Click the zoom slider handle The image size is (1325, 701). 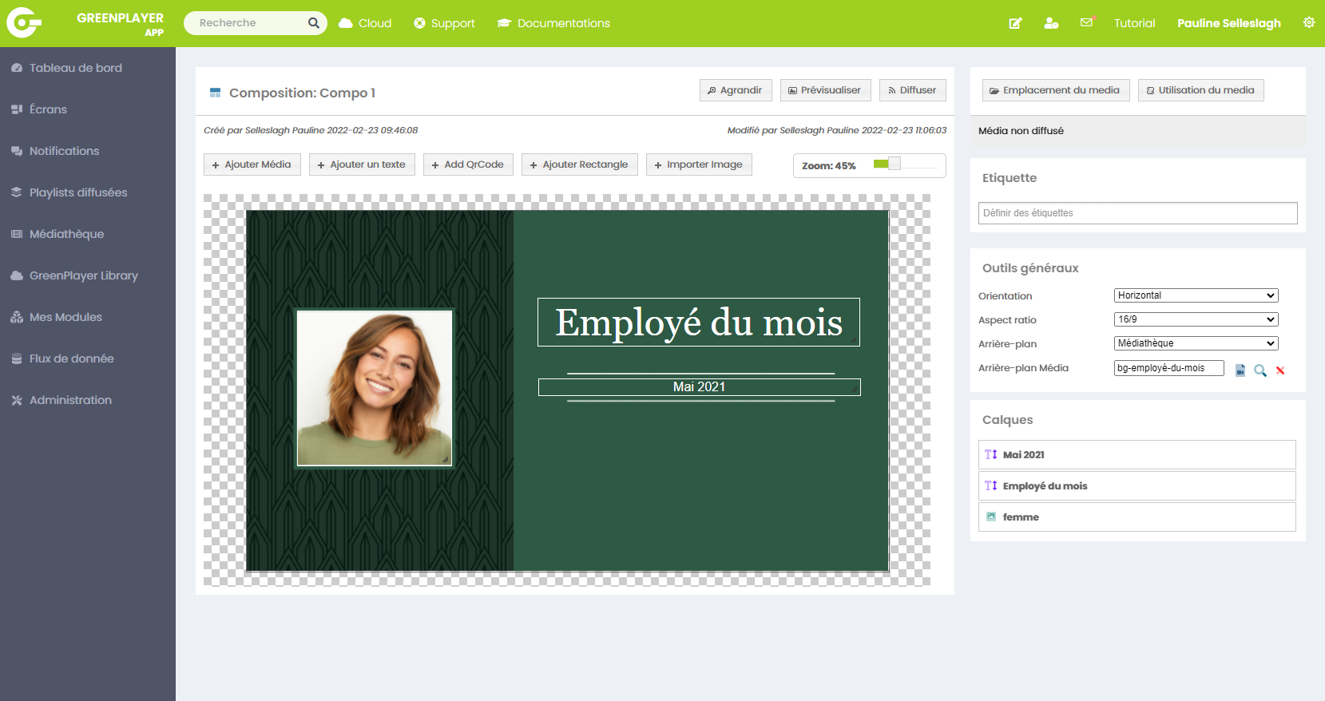895,164
